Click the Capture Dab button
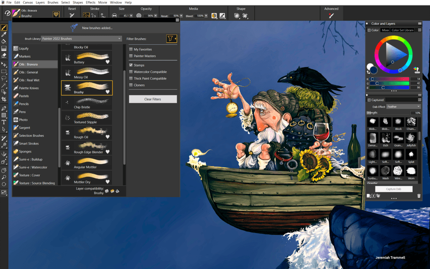This screenshot has height=269, width=430. point(393,189)
